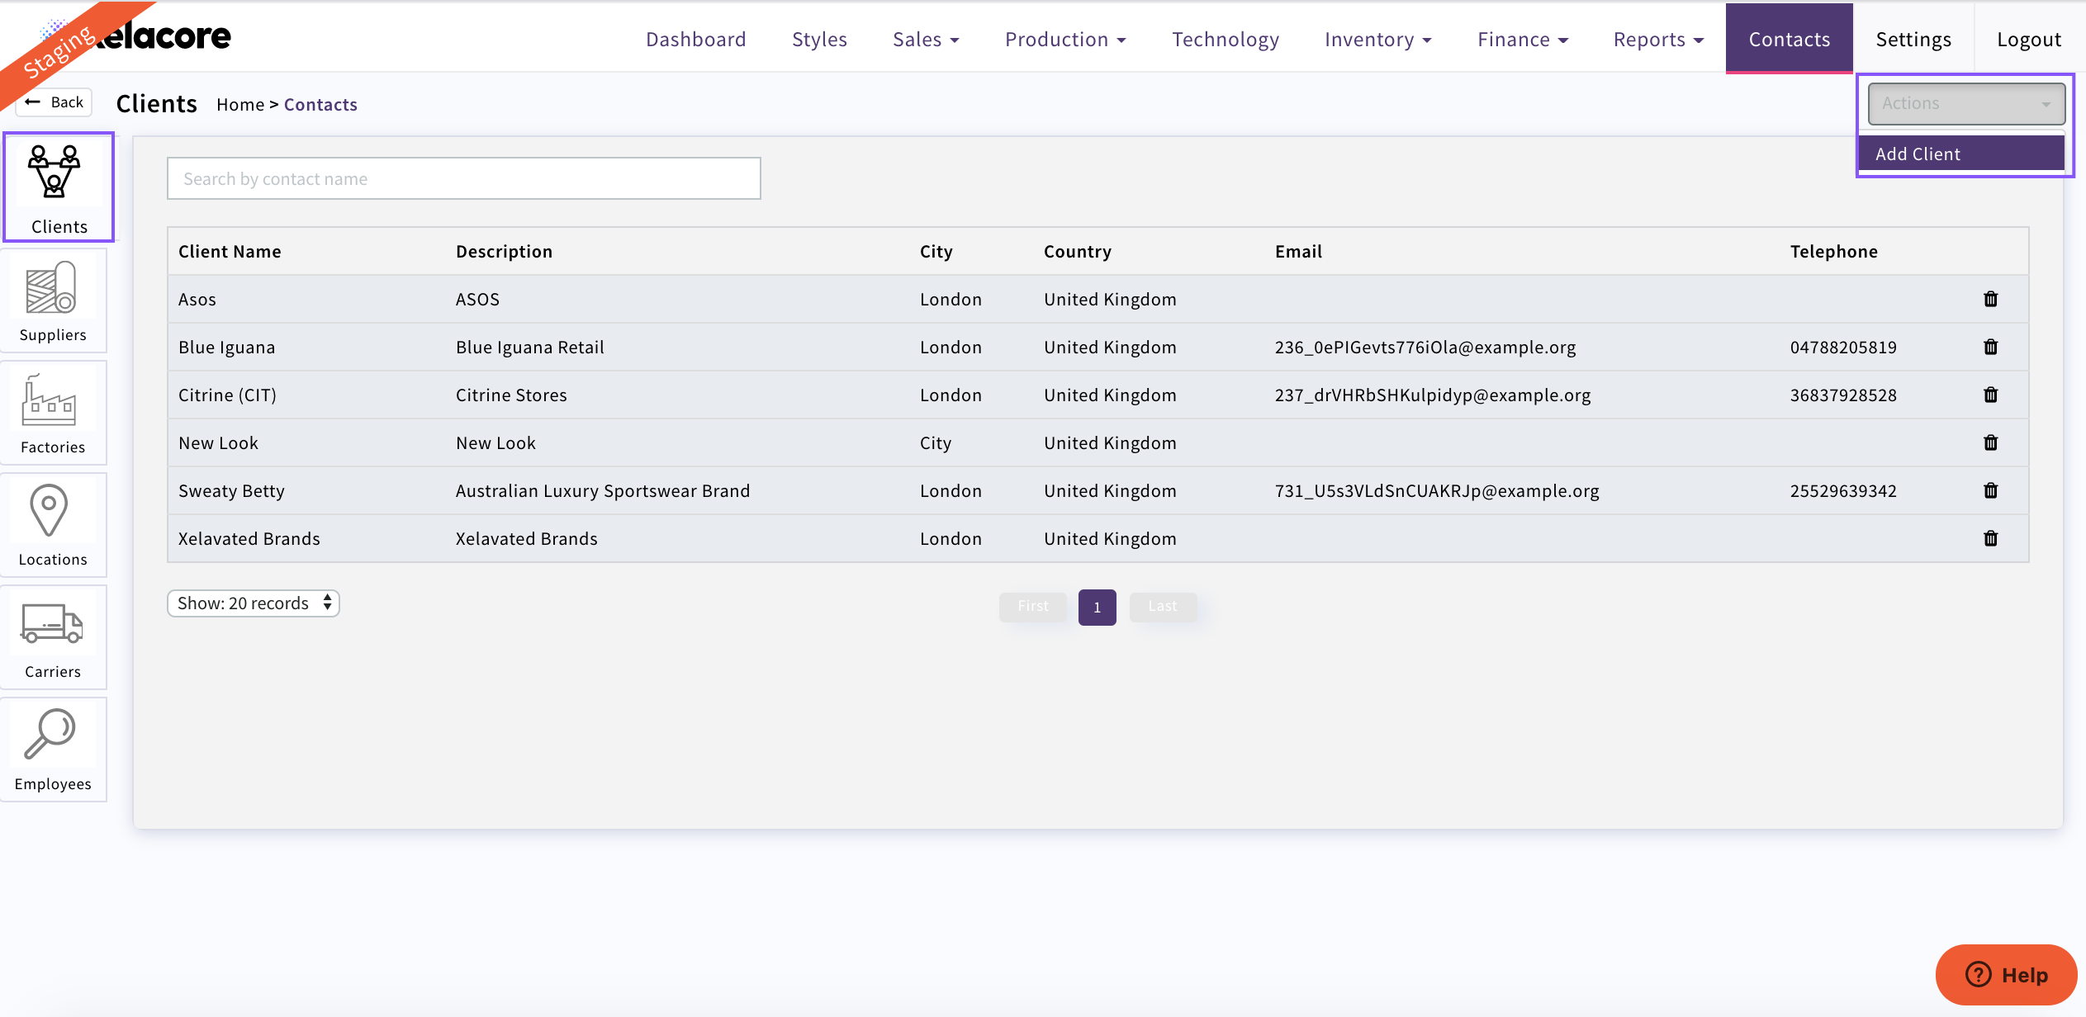Screen dimensions: 2086x1017
Task: Click trash icon for Xelavated Brands
Action: click(1990, 538)
